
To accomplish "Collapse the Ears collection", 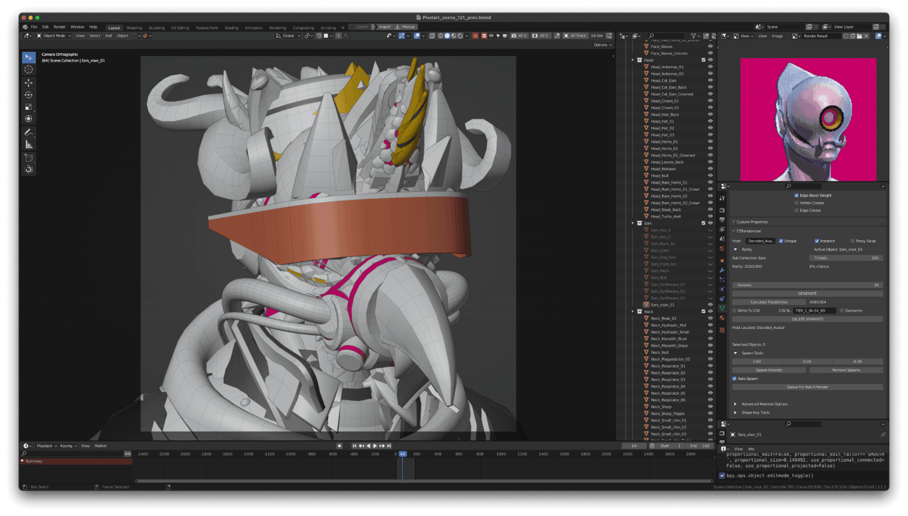I will point(633,223).
